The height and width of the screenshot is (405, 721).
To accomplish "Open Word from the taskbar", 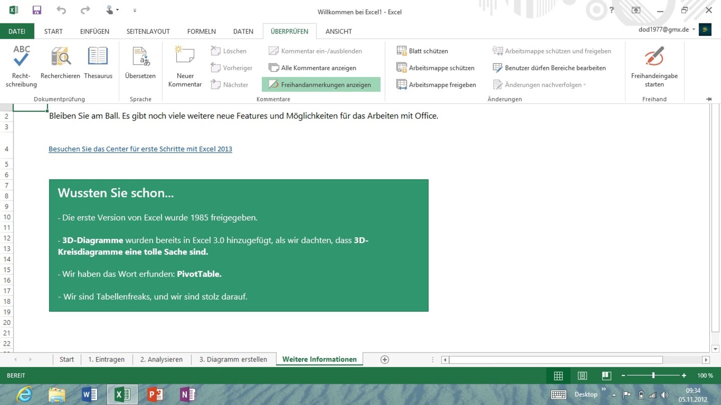I will [89, 394].
